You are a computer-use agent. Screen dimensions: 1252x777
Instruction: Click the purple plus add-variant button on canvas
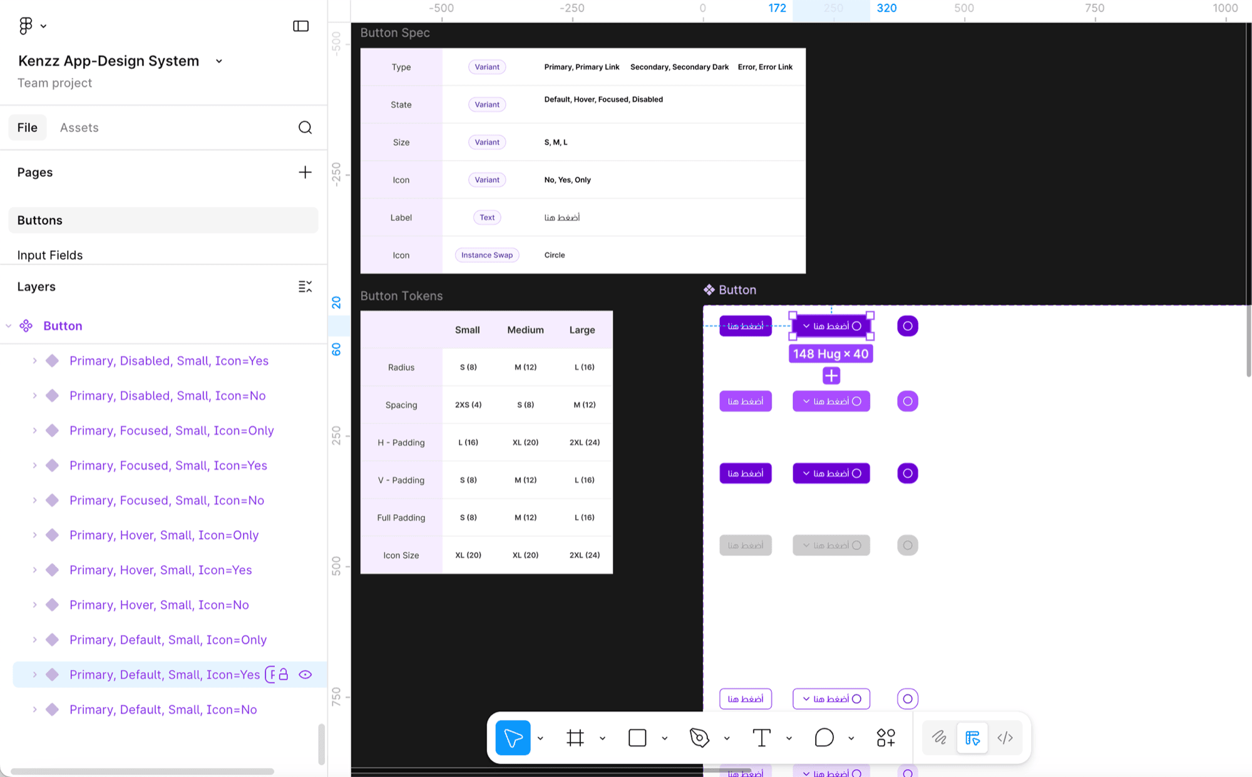click(831, 376)
